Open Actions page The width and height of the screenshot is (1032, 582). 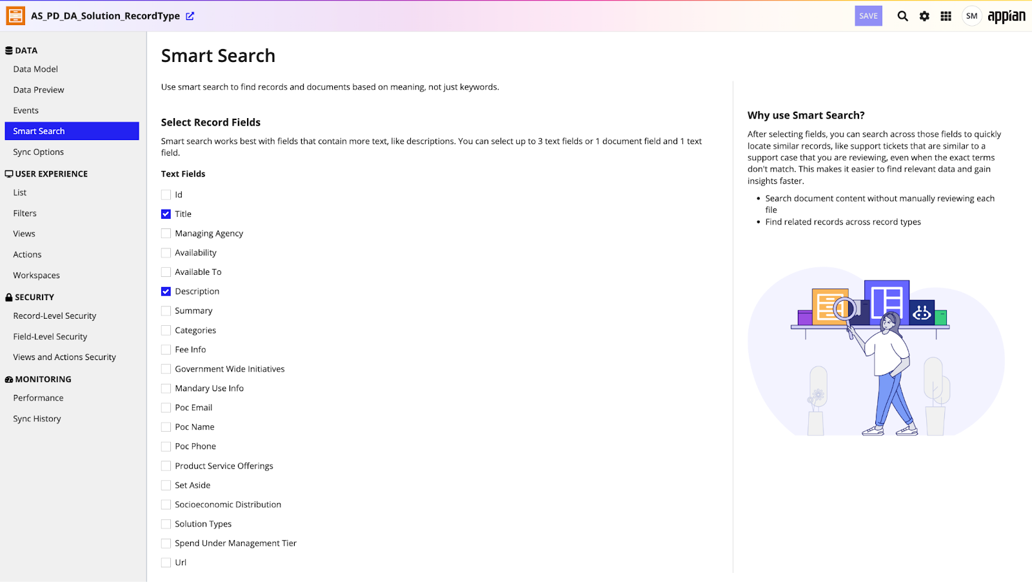[x=27, y=254]
